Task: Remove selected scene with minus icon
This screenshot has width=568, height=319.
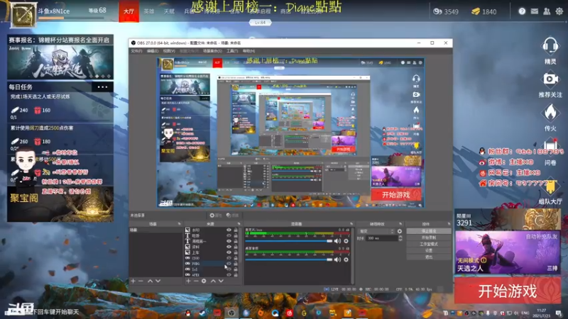Action: pyautogui.click(x=141, y=281)
